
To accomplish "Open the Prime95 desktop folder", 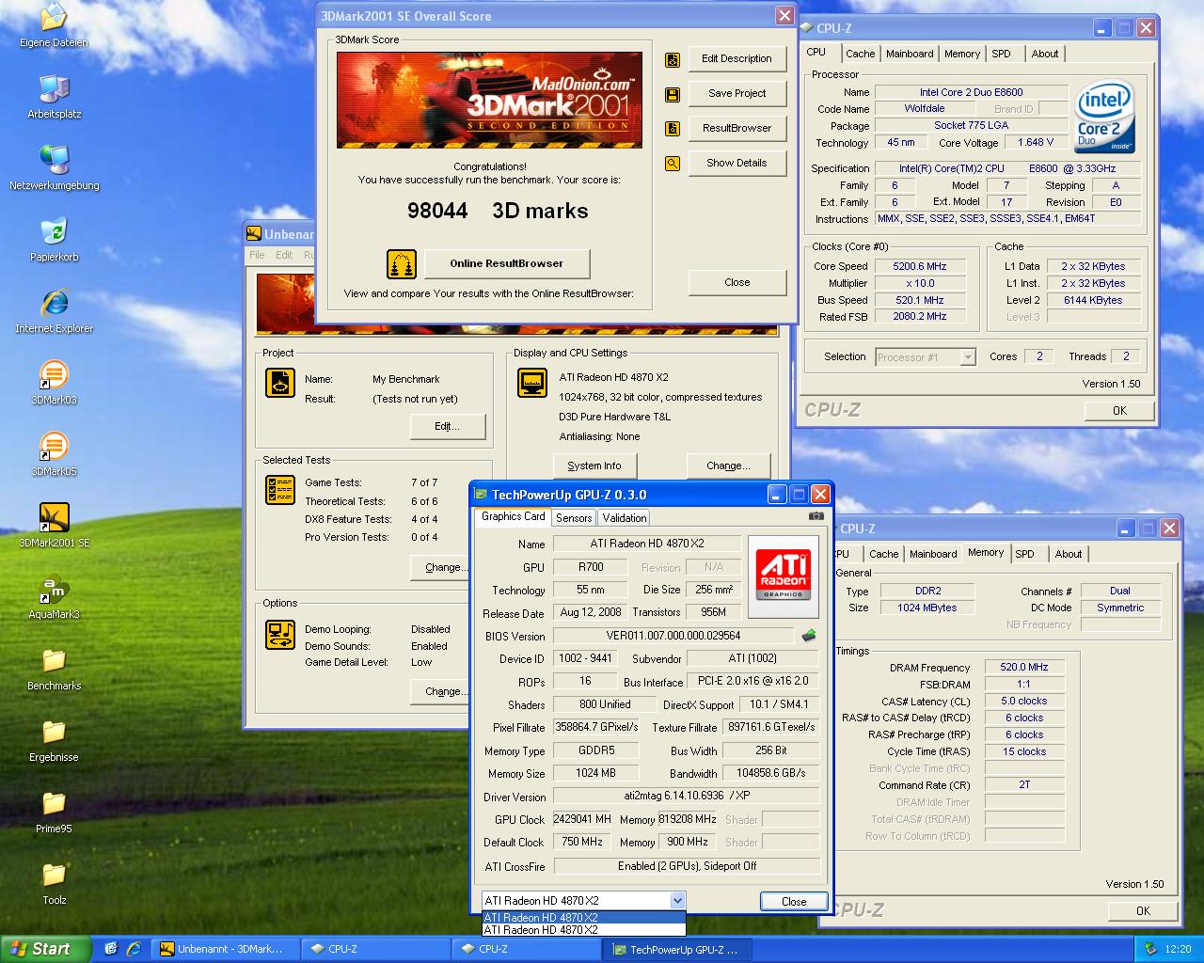I will coord(54,812).
